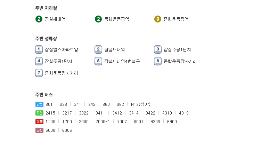
Task: Click the blue 간선 bus type badge
Action: click(x=39, y=104)
